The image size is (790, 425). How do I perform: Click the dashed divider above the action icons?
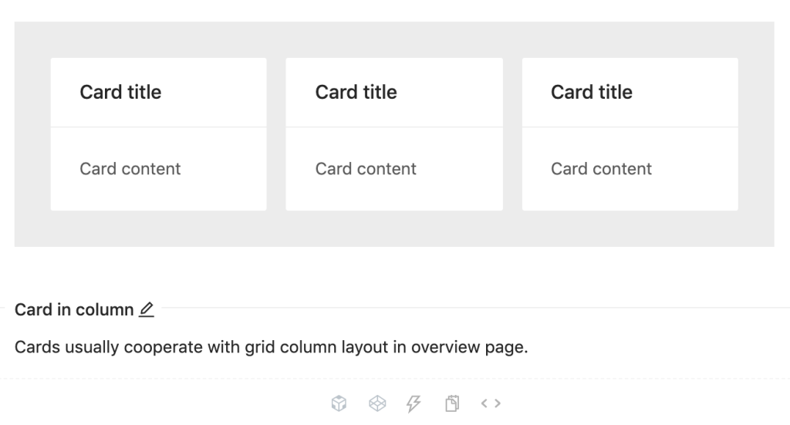[x=394, y=379]
